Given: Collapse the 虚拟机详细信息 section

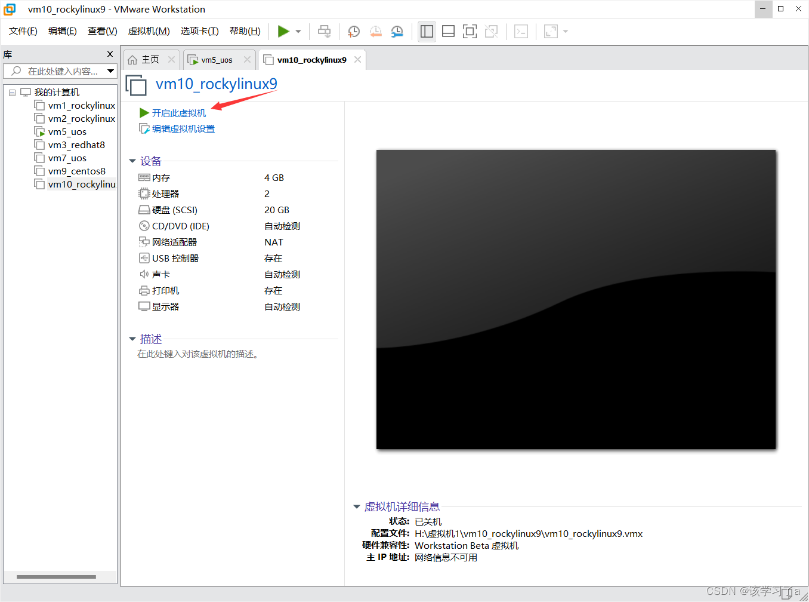Looking at the screenshot, I should [357, 507].
